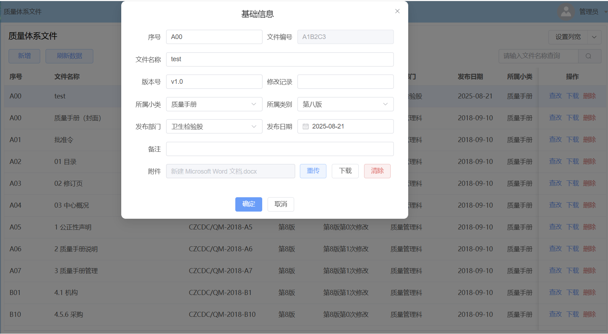
Task: Open the 所属小类 dropdown showing 质量手册
Action: tap(214, 104)
